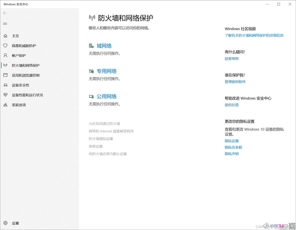This screenshot has height=230, width=296.
Task: Close the Windows 安全中心 window
Action: (290, 4)
